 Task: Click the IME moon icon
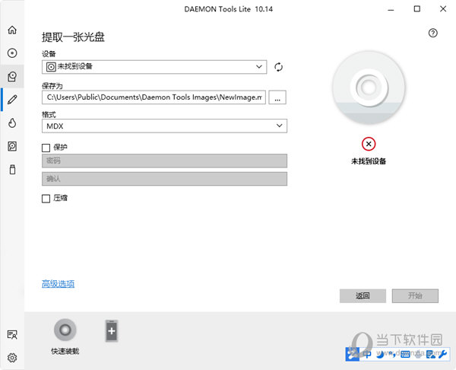click(380, 354)
